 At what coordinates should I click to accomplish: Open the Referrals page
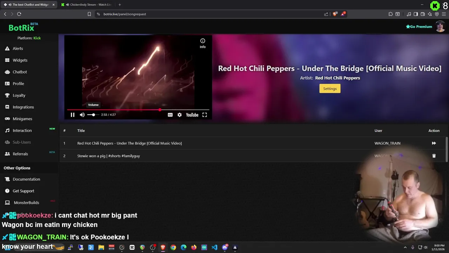[x=20, y=154]
